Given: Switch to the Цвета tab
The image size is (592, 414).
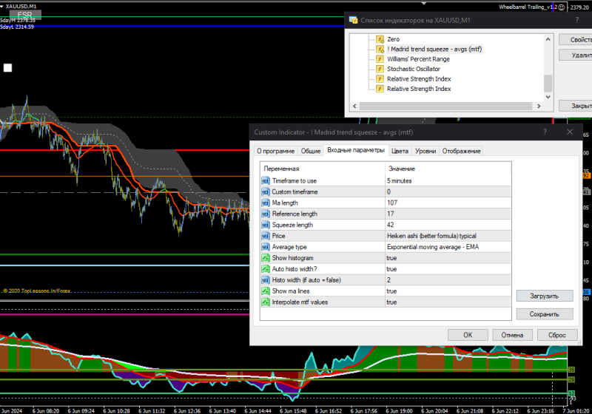Looking at the screenshot, I should [x=400, y=151].
